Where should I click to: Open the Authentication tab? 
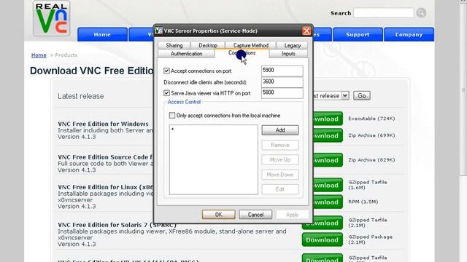(186, 53)
